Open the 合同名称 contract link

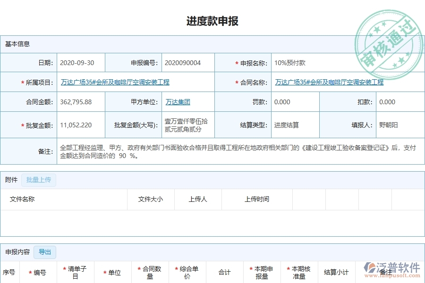coord(329,82)
